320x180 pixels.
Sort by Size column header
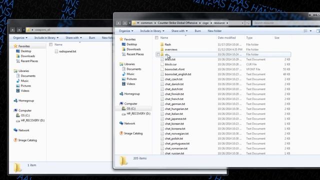pyautogui.click(x=276, y=38)
